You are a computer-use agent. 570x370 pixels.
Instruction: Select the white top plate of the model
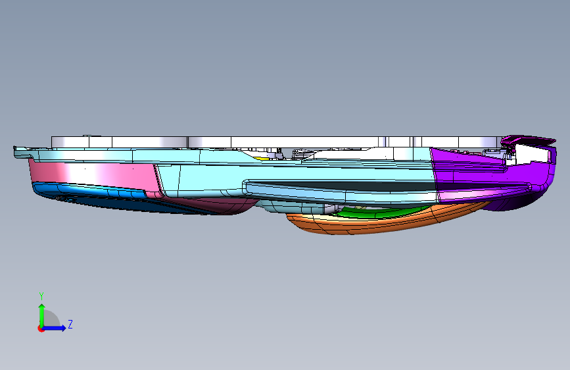(x=276, y=142)
